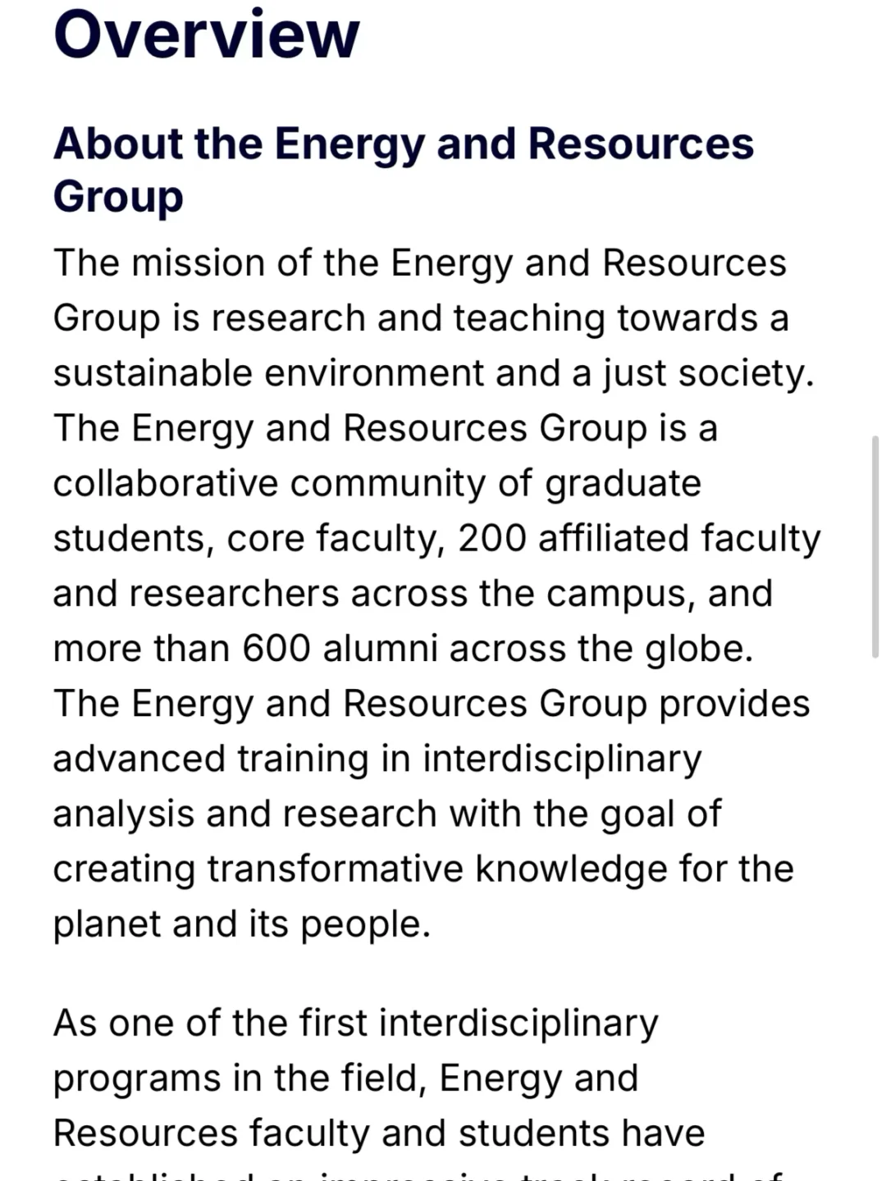Click the word 'Group' on the heading's second line
Image resolution: width=886 pixels, height=1181 pixels.
tap(118, 198)
